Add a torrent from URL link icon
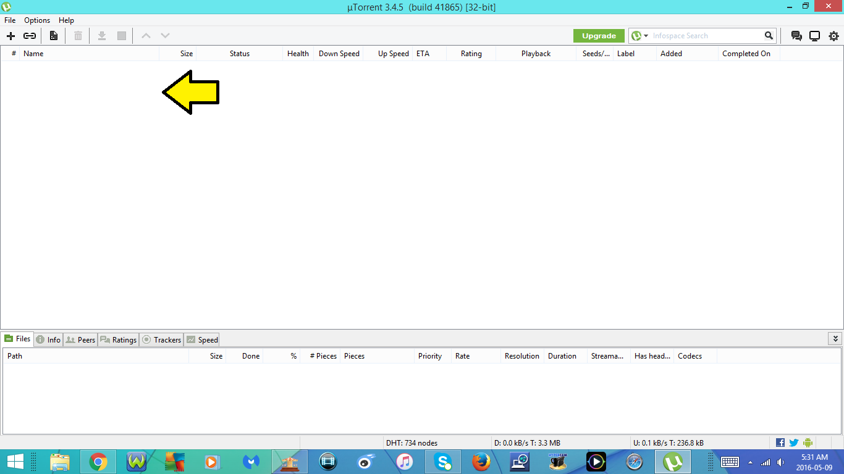Image resolution: width=844 pixels, height=474 pixels. (x=30, y=36)
